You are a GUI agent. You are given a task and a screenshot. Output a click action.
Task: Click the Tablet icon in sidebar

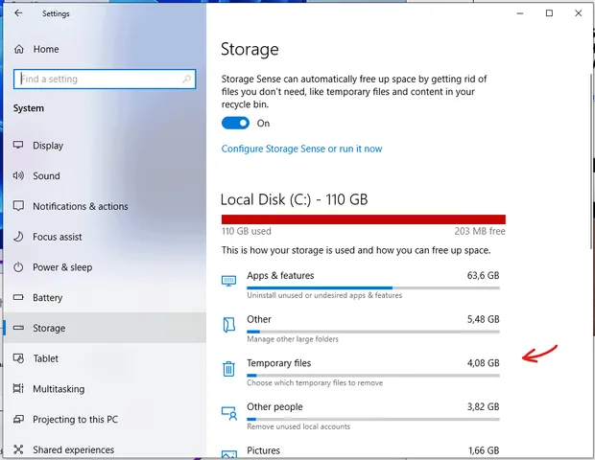[18, 358]
